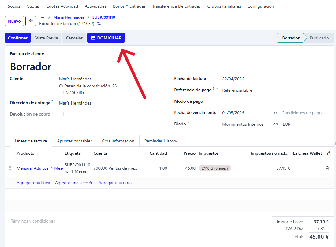The image size is (336, 247).
Task: Open breadcrumb ellipsis menu
Action: point(42,17)
